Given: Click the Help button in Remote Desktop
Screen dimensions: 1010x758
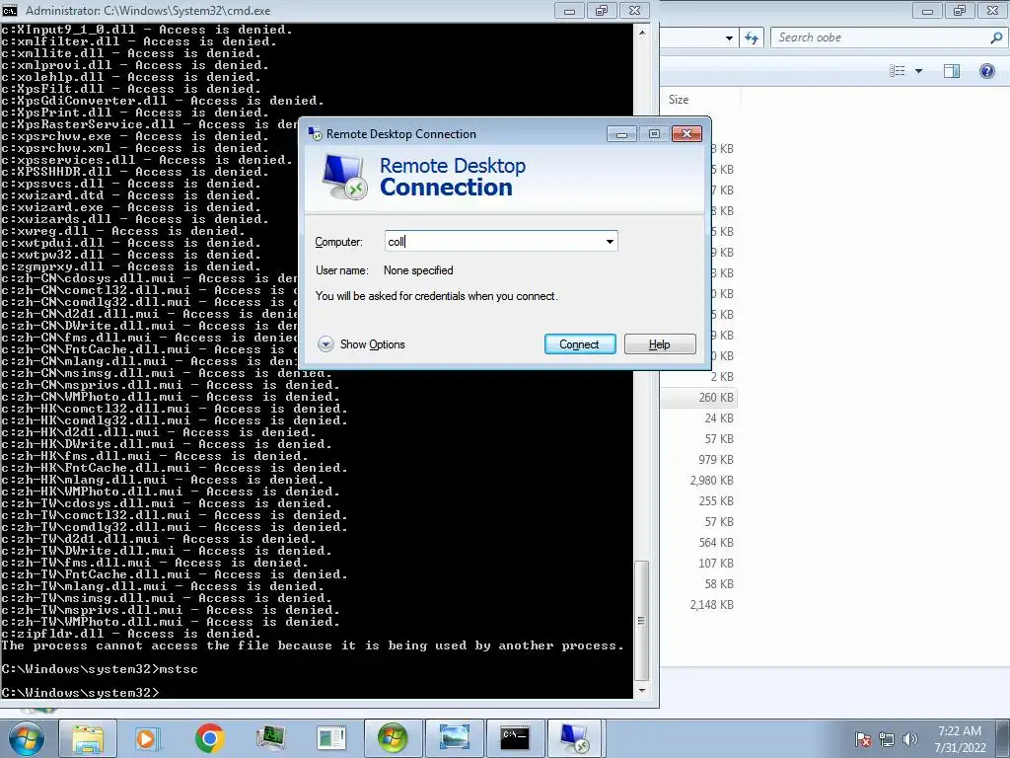Looking at the screenshot, I should click(x=660, y=344).
